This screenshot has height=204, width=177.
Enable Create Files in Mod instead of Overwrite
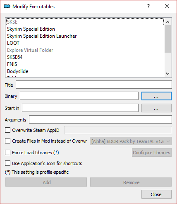click(x=7, y=141)
